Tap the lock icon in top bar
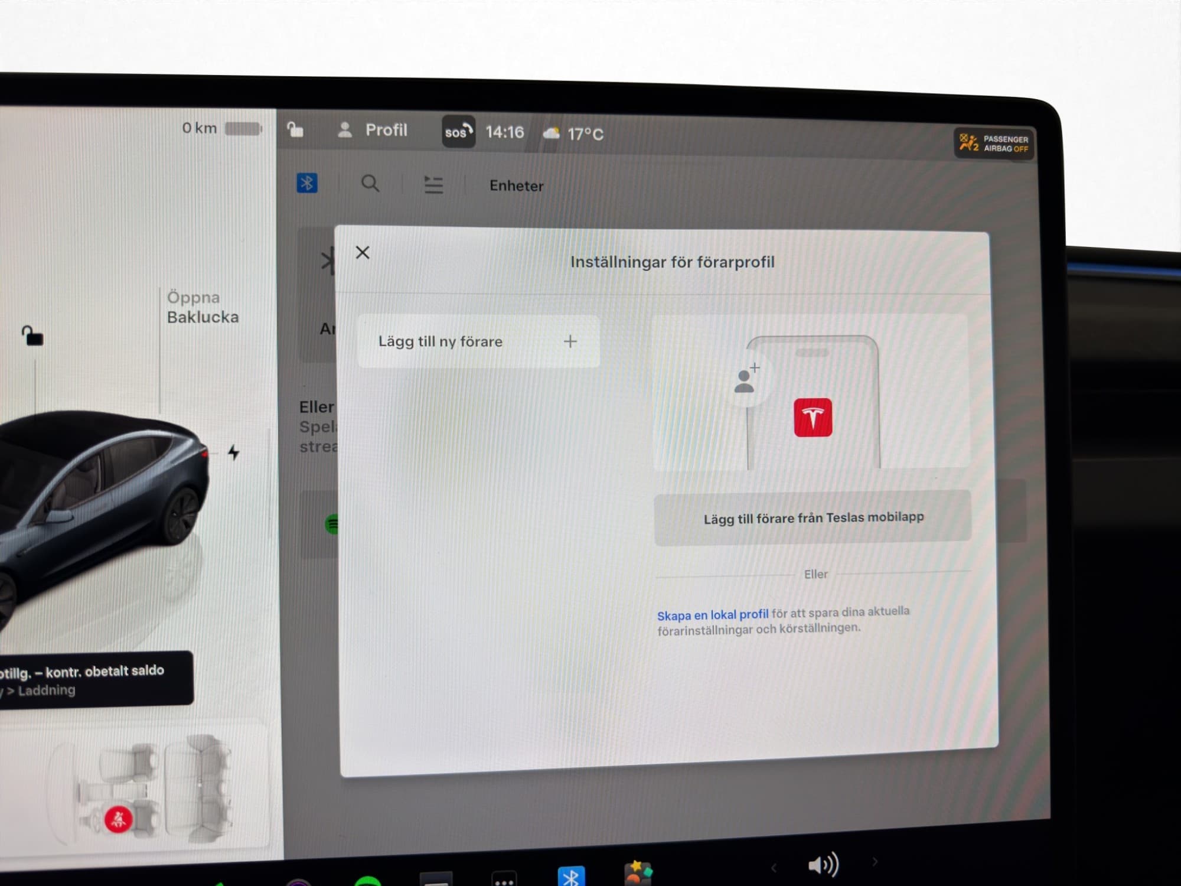 coord(295,129)
